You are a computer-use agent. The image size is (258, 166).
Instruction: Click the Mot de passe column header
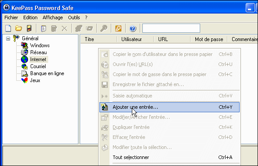(209, 39)
